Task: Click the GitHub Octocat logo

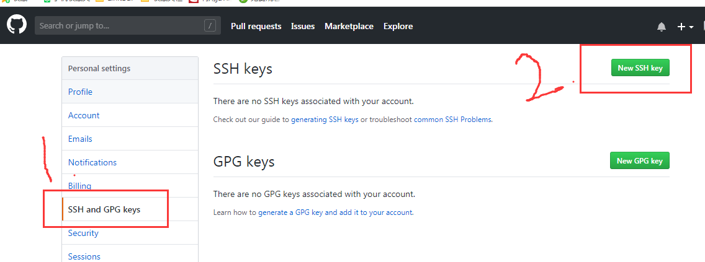Action: click(16, 25)
